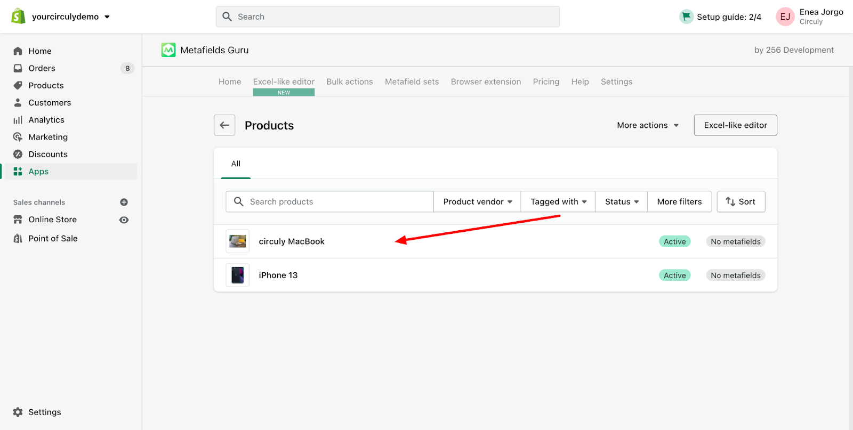Click the Products tag icon
Viewport: 853px width, 430px height.
(18, 85)
